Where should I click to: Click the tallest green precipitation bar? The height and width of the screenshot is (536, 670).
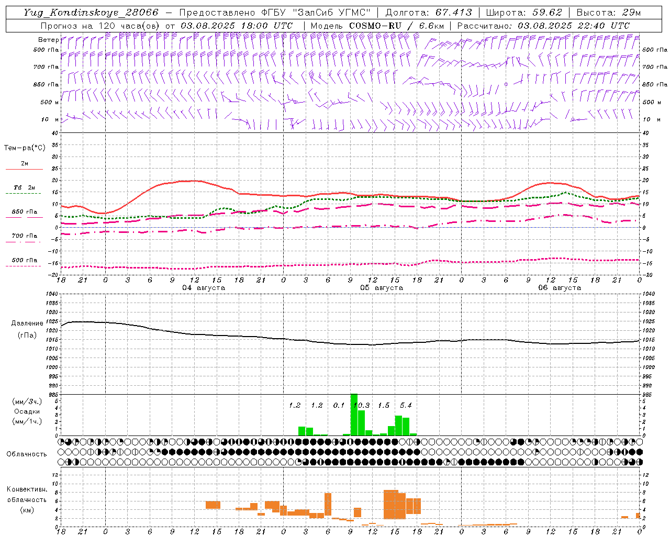pyautogui.click(x=354, y=415)
